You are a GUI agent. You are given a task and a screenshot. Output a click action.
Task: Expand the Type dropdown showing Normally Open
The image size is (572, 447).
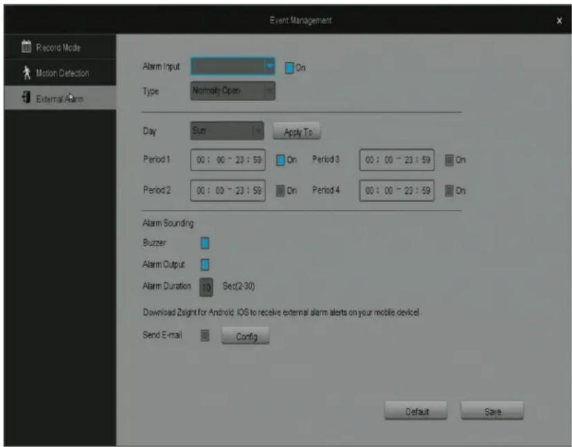[233, 91]
